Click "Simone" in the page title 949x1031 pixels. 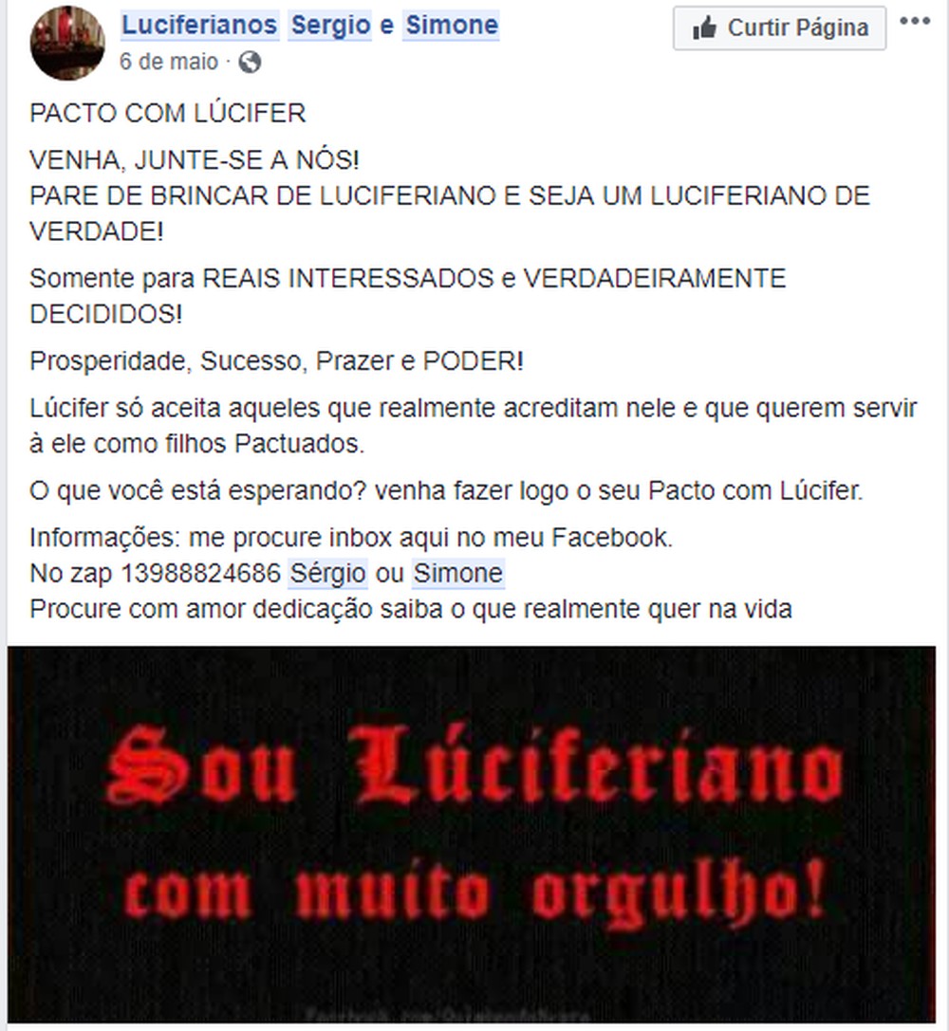[x=451, y=25]
